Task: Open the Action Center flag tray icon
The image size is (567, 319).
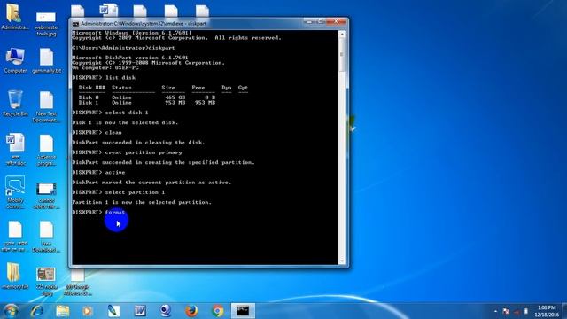Action: (506, 311)
